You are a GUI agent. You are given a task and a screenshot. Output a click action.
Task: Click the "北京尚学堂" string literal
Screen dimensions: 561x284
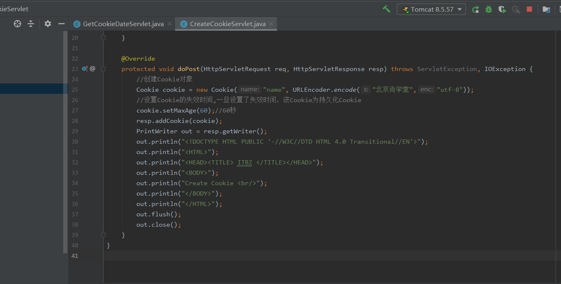(x=393, y=90)
